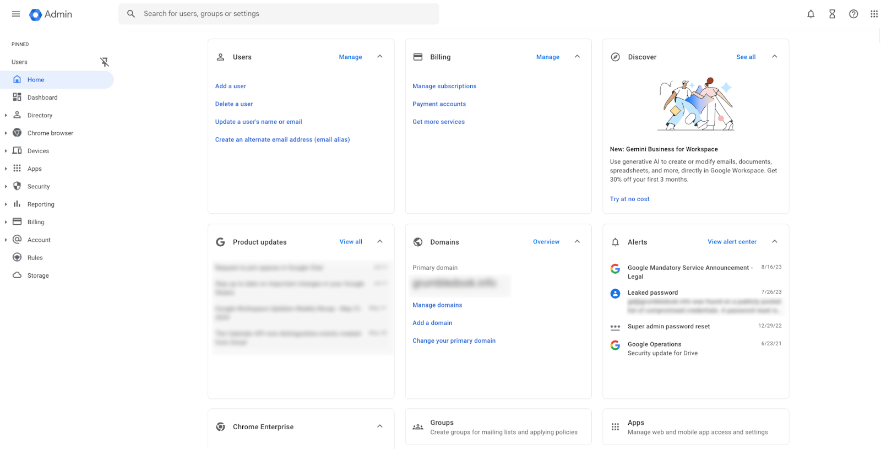
Task: Open Manage subscriptions link
Action: point(444,86)
